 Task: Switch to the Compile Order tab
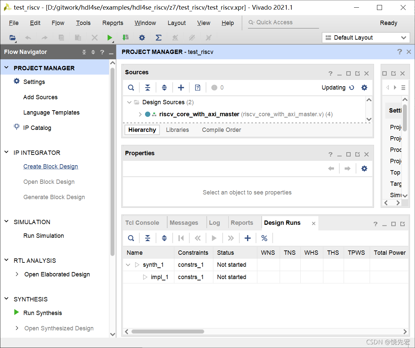221,130
